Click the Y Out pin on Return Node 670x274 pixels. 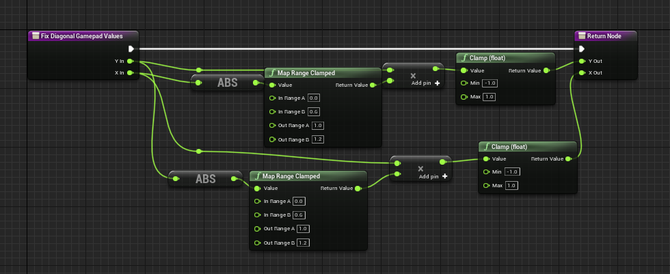click(x=581, y=61)
